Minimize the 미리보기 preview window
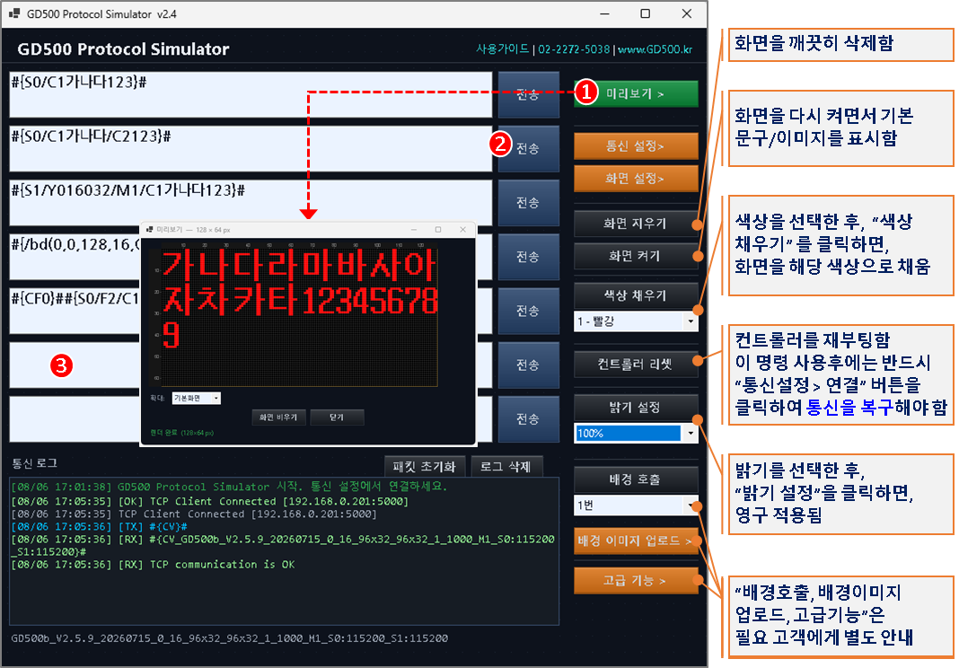This screenshot has height=668, width=959. 413,229
